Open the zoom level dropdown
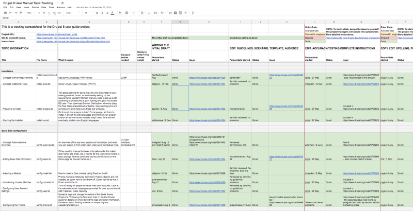 (x=30, y=13)
